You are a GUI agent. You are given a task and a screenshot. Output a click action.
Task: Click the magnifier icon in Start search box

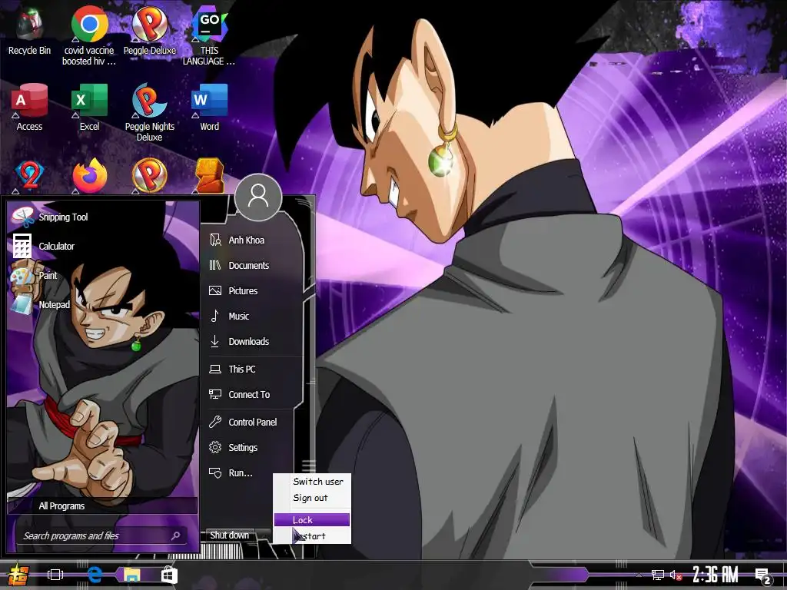pos(175,535)
